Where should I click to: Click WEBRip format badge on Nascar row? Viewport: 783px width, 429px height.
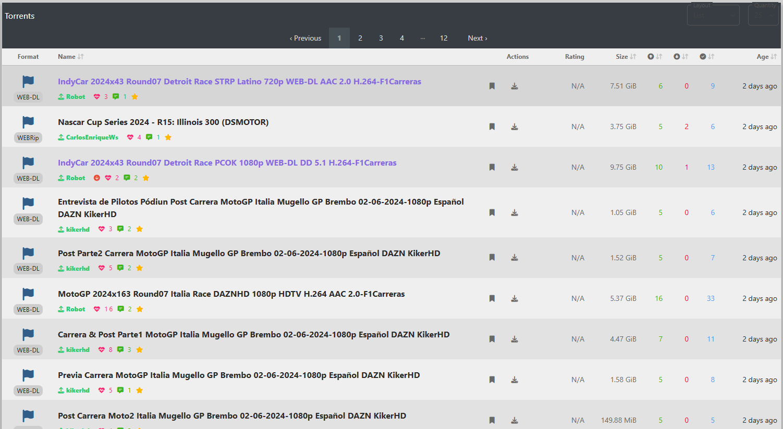(28, 138)
